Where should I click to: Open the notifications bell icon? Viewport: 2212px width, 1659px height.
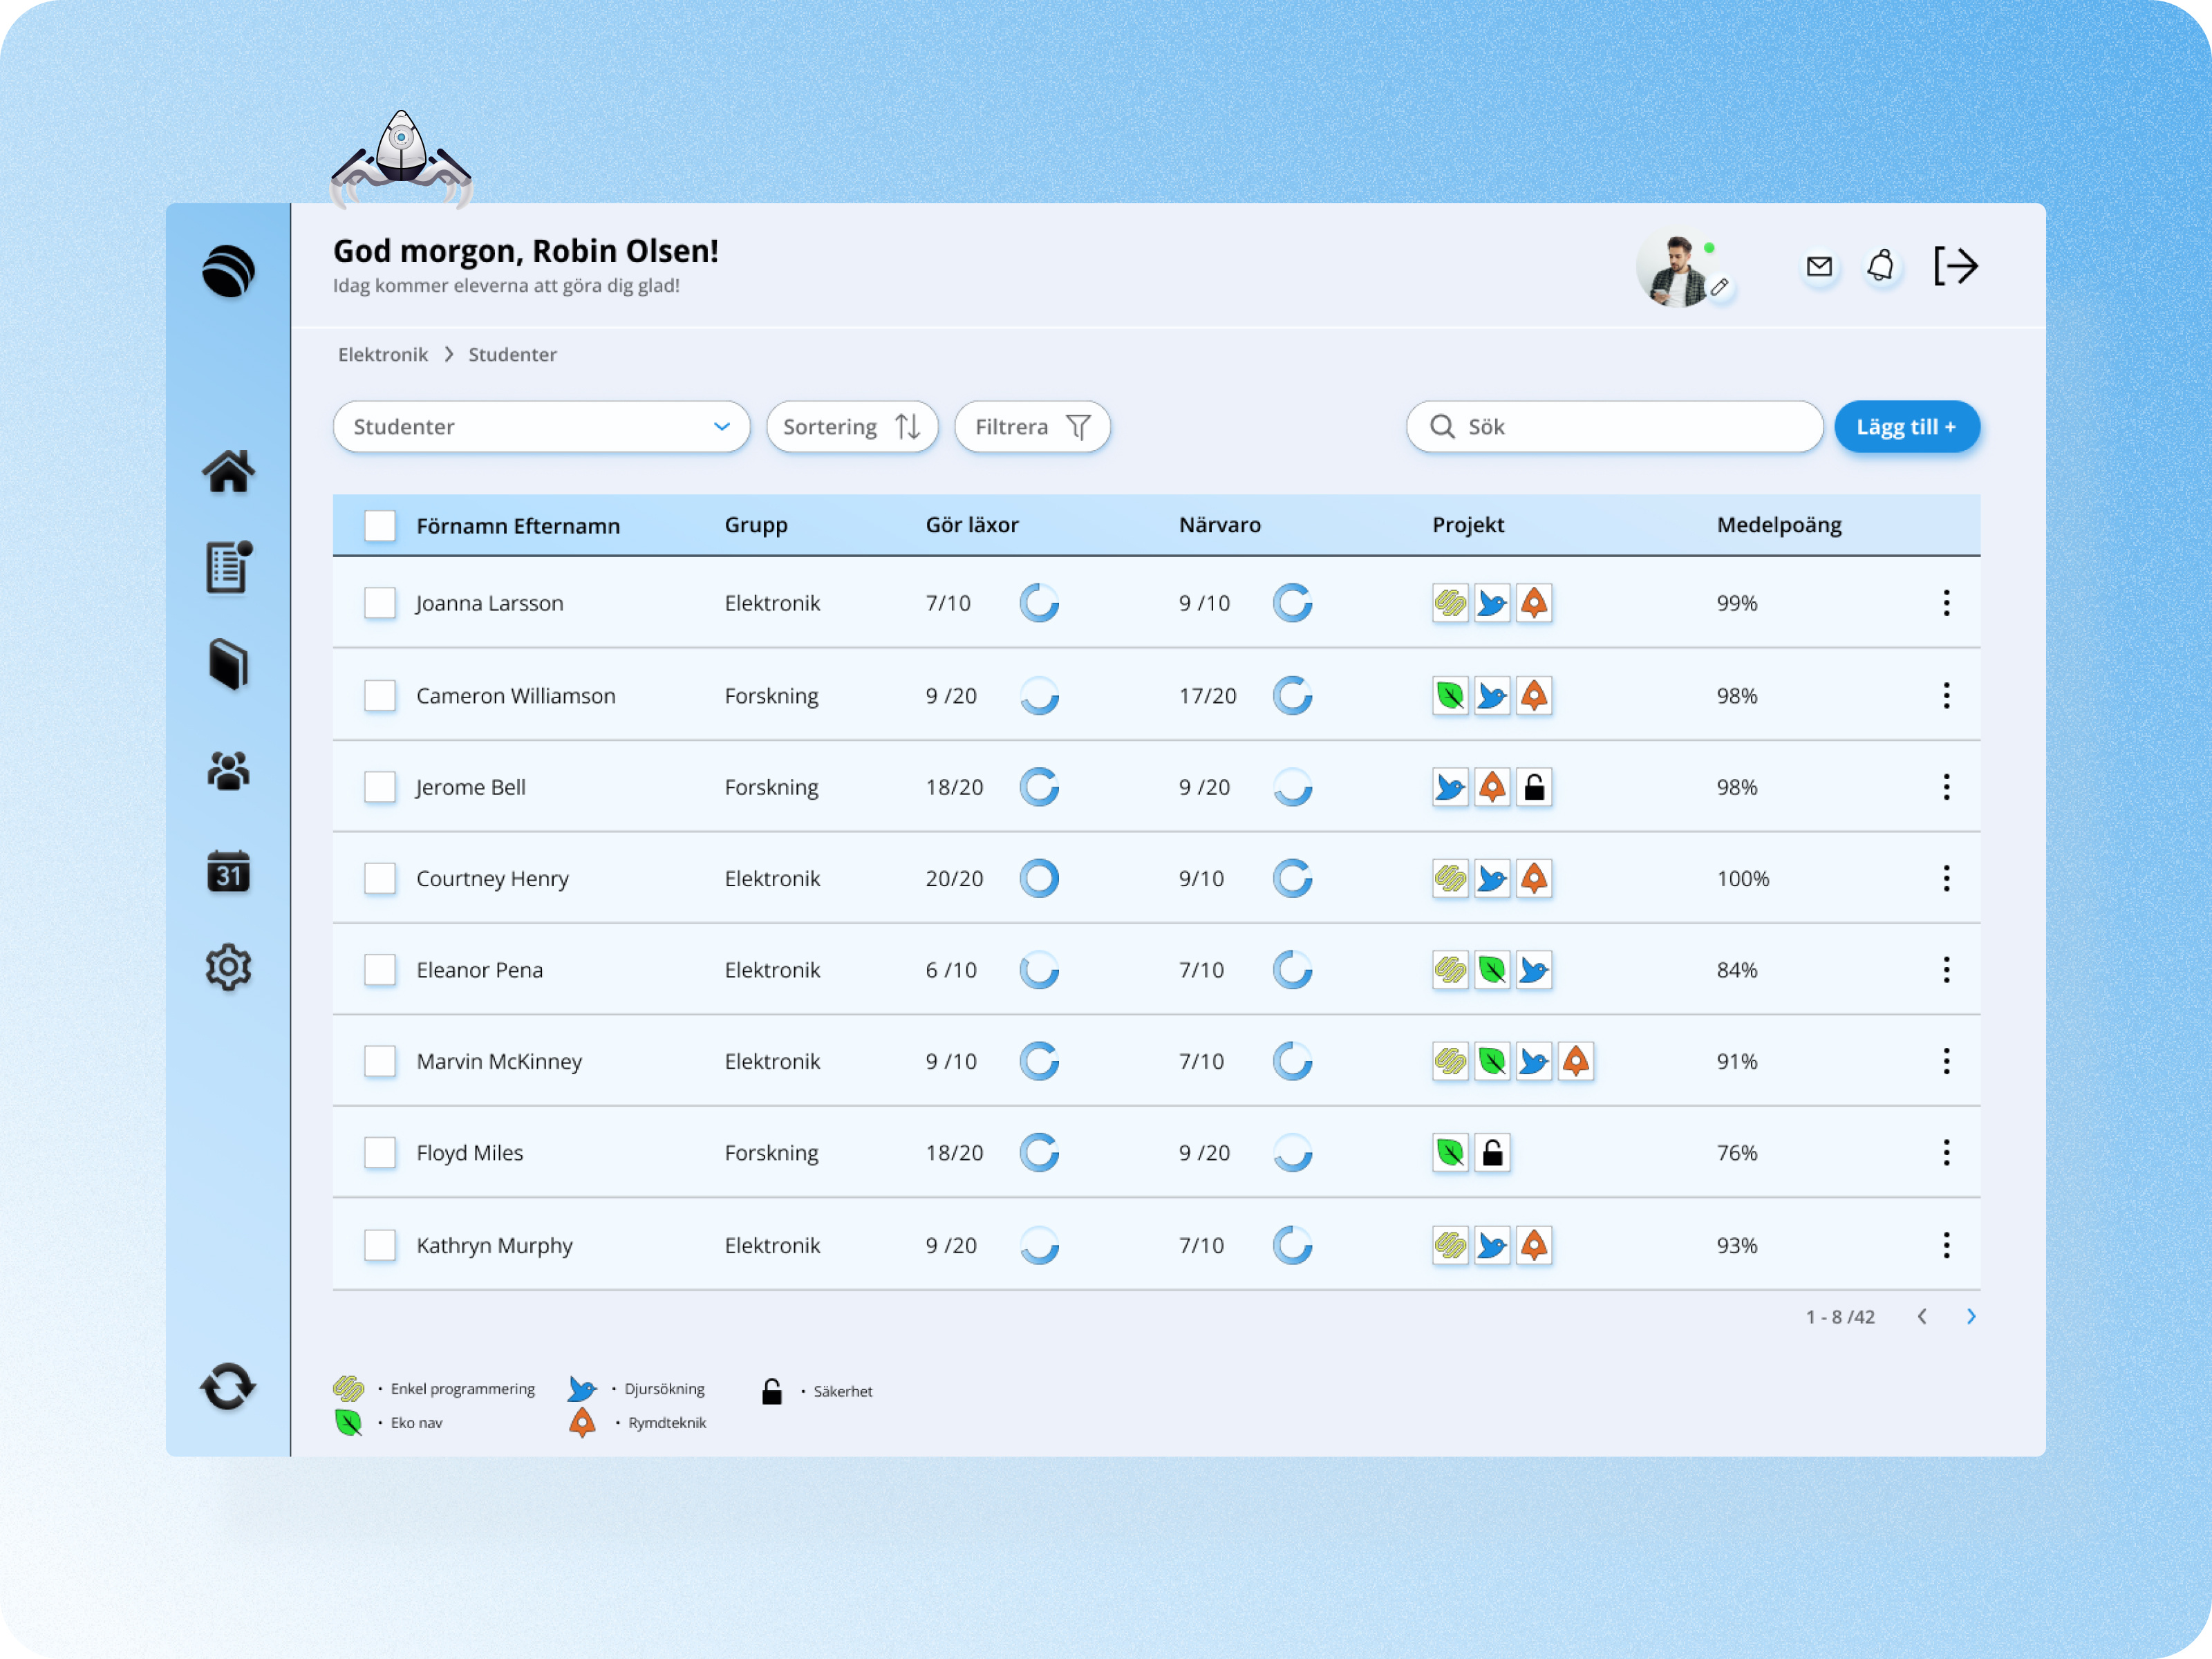click(1881, 266)
